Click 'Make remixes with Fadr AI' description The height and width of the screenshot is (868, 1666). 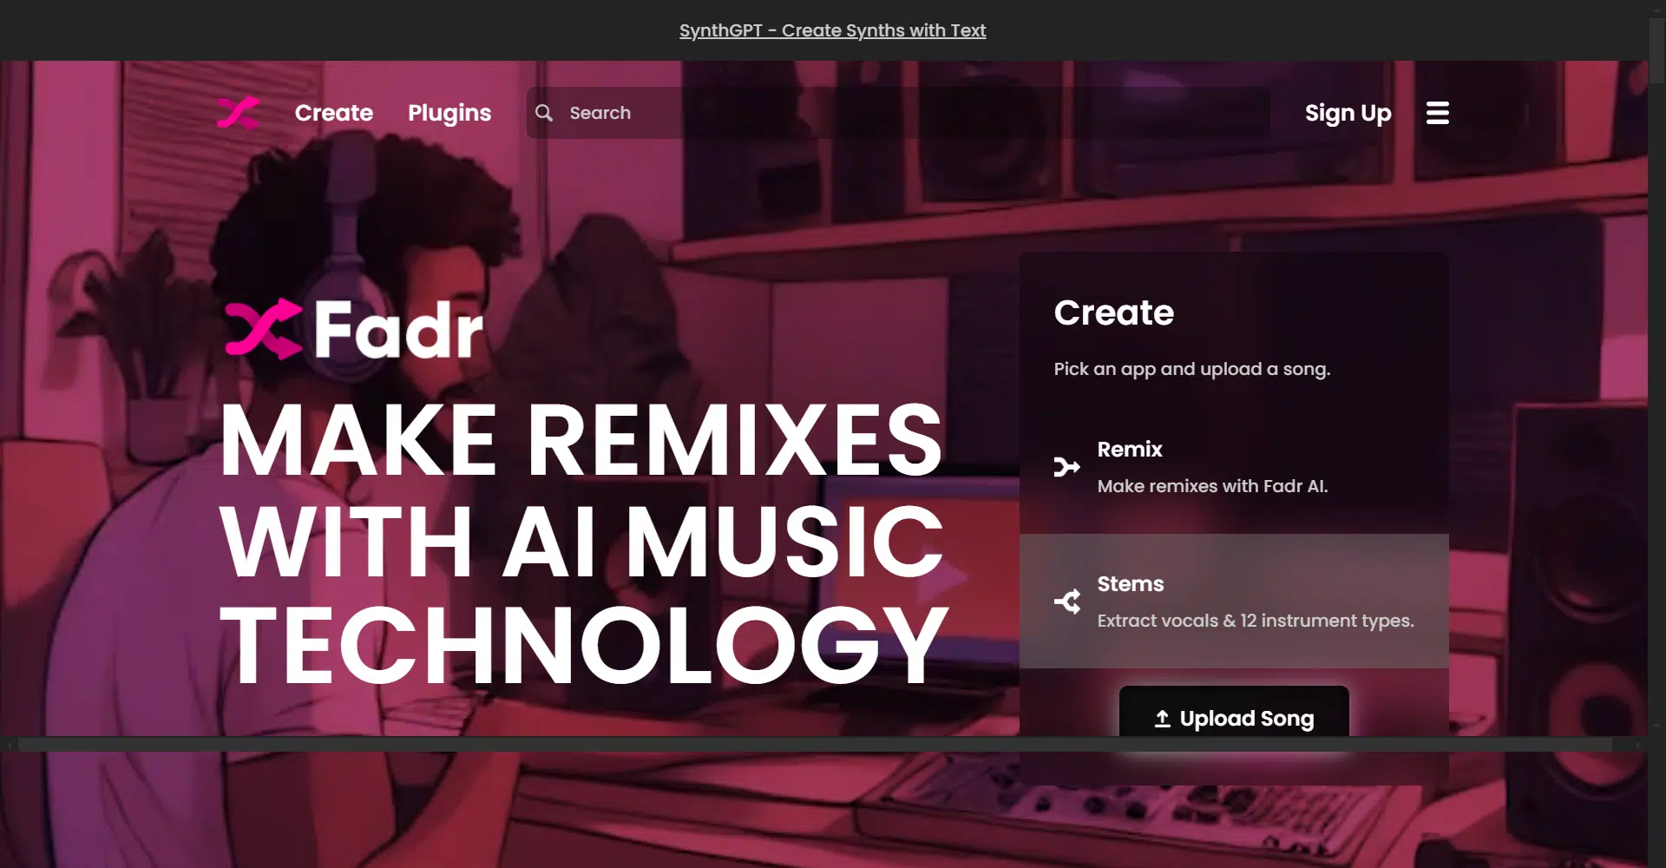point(1212,486)
